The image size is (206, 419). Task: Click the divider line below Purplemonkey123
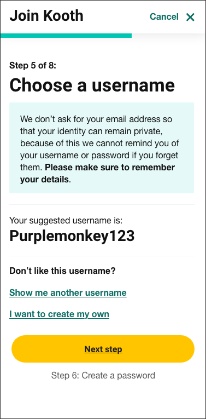point(103,256)
